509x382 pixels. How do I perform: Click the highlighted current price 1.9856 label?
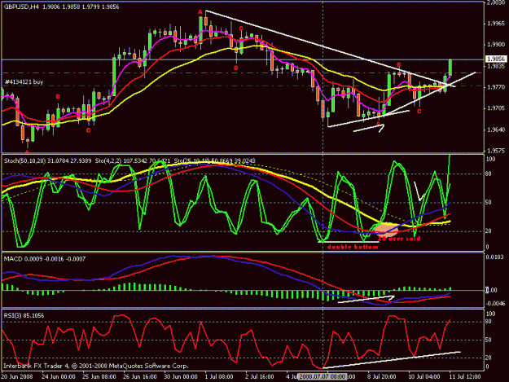pos(496,59)
